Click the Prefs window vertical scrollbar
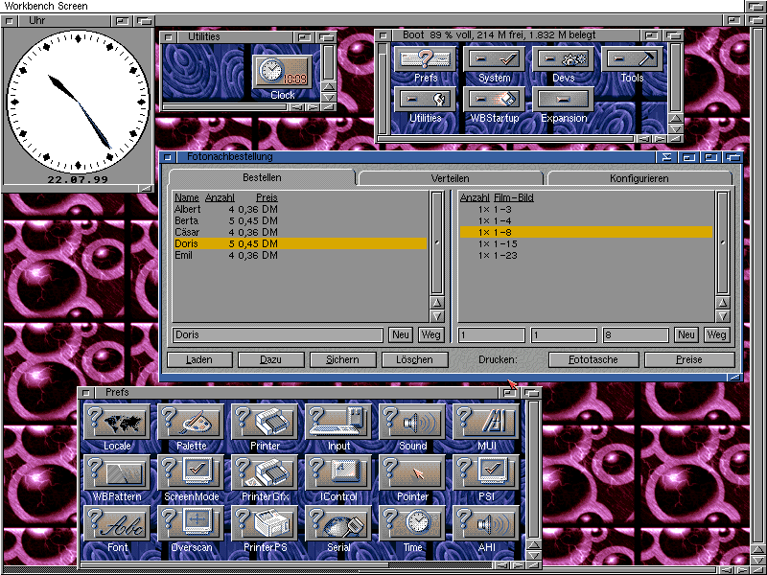Screen dimensions: 767x575 pos(532,470)
